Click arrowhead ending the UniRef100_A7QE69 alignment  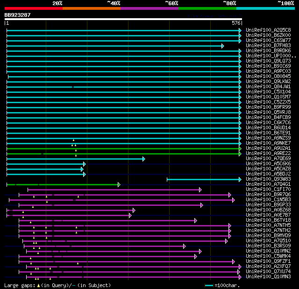(144, 159)
